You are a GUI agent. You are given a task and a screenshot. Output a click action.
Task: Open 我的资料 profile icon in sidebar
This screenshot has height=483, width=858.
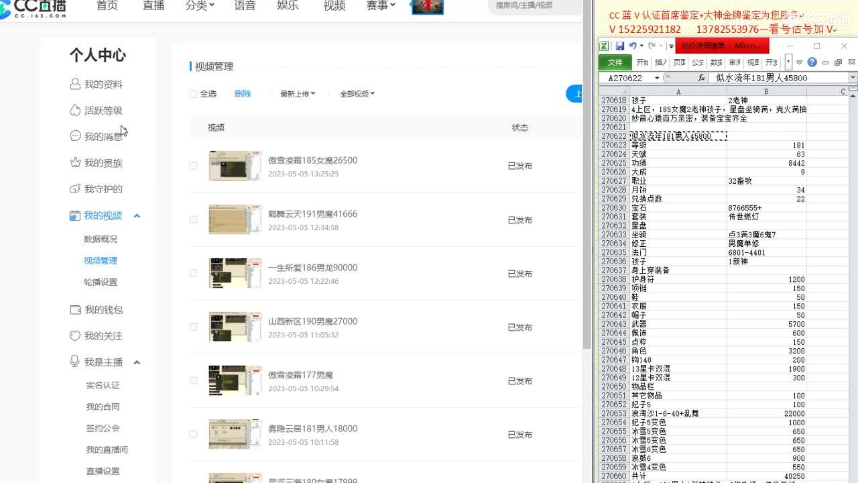[76, 84]
